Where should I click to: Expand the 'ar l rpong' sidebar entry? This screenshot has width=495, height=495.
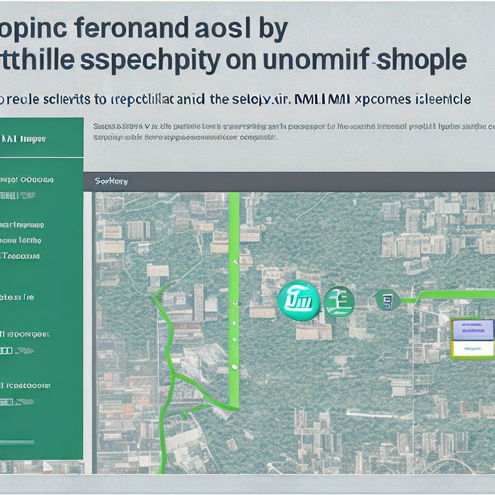tap(21, 225)
